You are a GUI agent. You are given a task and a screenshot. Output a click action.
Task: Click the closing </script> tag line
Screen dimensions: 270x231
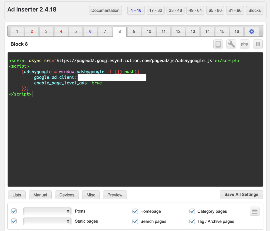[20, 94]
